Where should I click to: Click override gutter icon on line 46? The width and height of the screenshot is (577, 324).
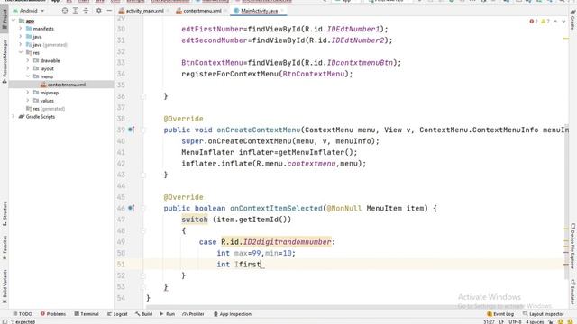click(x=131, y=208)
